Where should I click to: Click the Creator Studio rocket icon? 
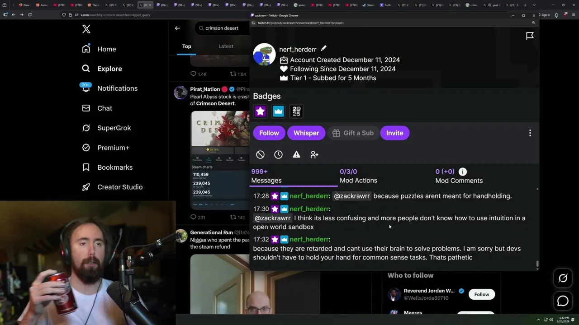86,187
